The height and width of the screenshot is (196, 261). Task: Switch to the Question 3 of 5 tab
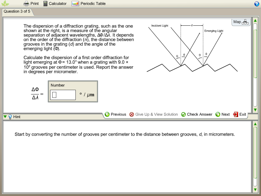point(17,11)
